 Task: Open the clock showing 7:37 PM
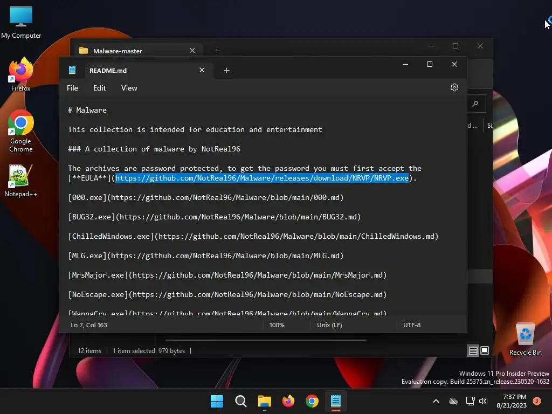pos(512,401)
